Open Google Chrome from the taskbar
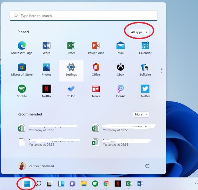The image size is (198, 190). click(106, 184)
